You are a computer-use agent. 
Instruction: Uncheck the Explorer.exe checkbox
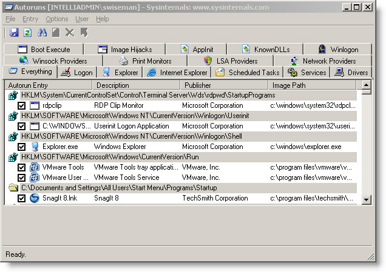coord(21,147)
